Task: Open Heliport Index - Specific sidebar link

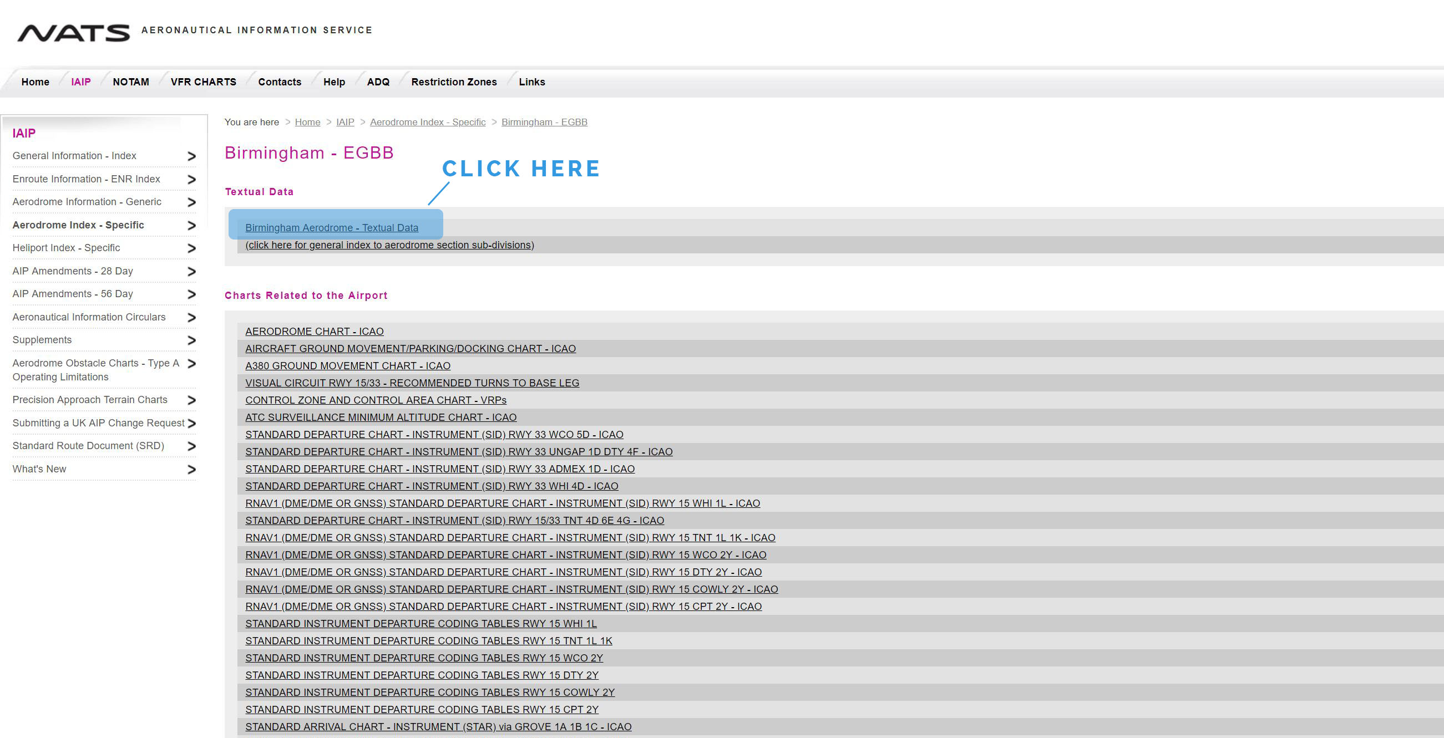Action: click(66, 248)
